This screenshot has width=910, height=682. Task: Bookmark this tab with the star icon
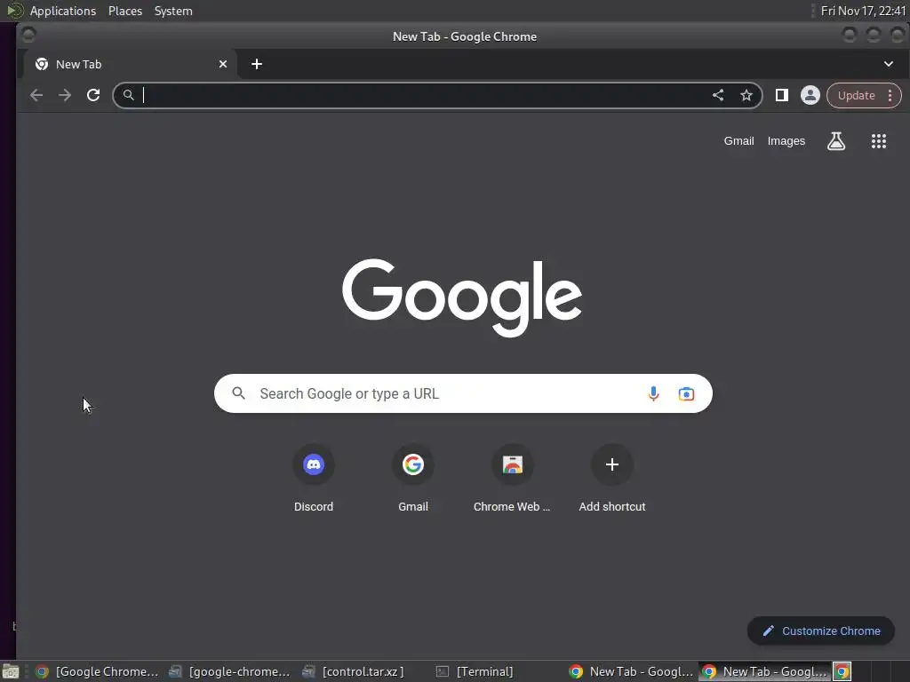[746, 95]
